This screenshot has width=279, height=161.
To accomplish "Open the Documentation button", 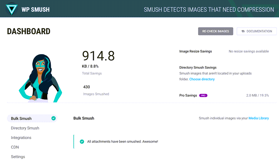I will (x=257, y=31).
